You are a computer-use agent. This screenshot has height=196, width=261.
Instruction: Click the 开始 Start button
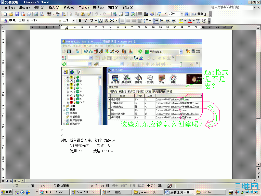(6, 192)
